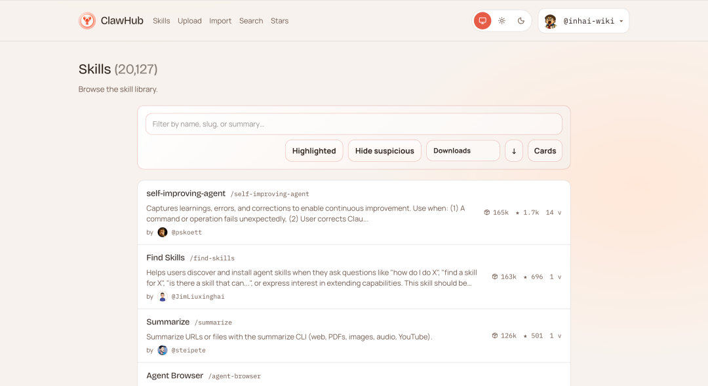Click the download count icon on self-improving-agent
The width and height of the screenshot is (708, 386).
[486, 212]
